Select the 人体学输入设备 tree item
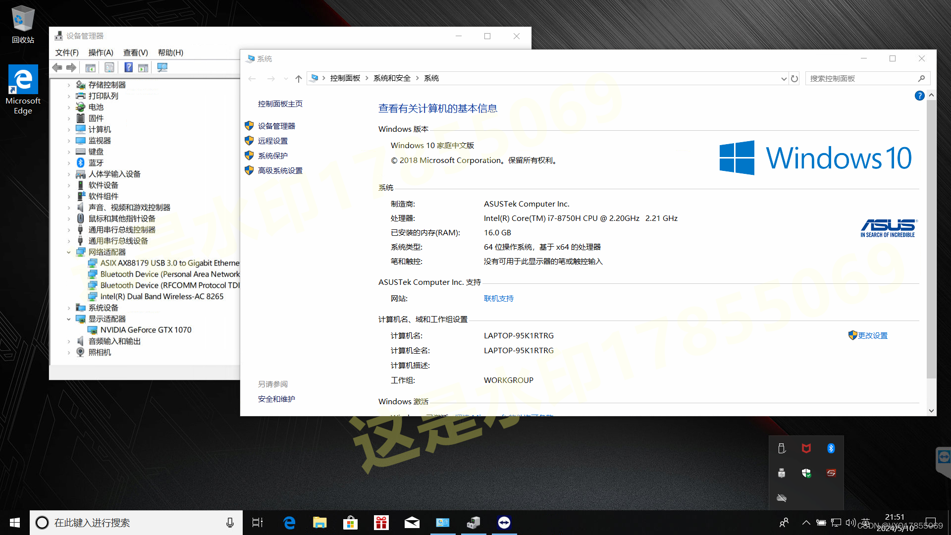 [x=114, y=174]
